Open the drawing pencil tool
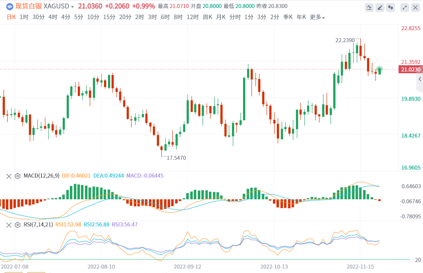 [380, 8]
